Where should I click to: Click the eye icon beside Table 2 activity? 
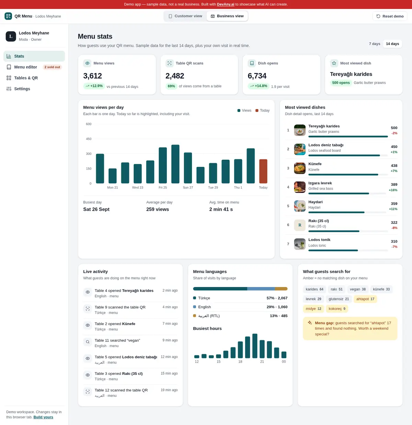pos(88,325)
